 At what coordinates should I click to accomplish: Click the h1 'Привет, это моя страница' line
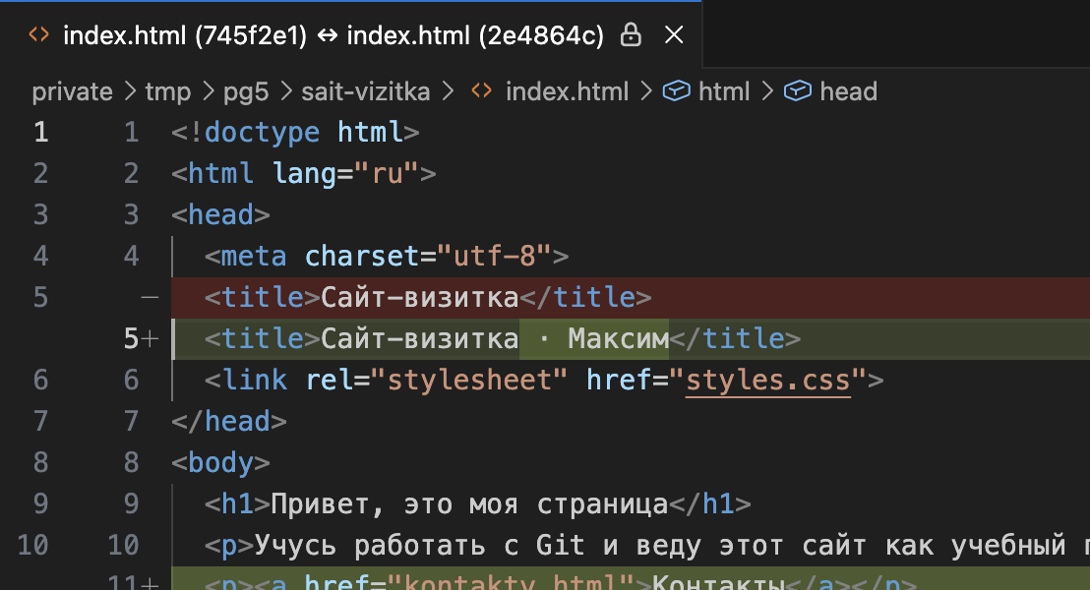[x=477, y=504]
